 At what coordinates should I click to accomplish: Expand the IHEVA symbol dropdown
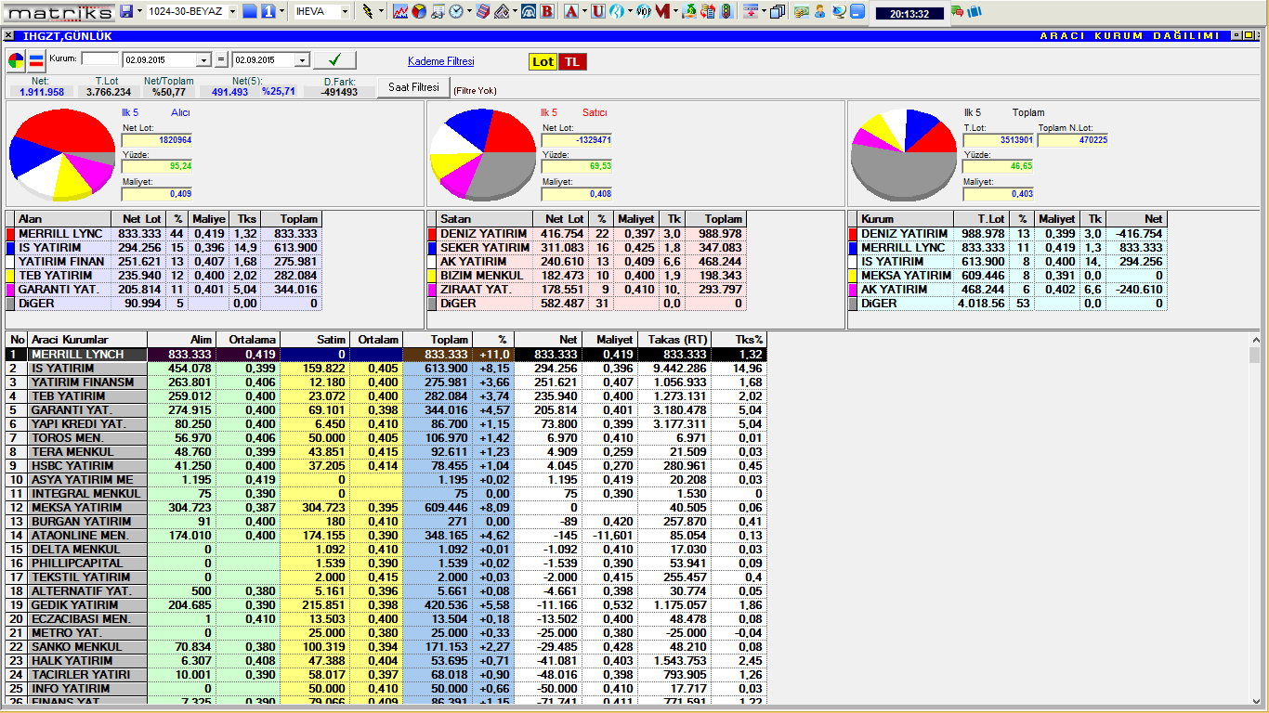pyautogui.click(x=345, y=12)
